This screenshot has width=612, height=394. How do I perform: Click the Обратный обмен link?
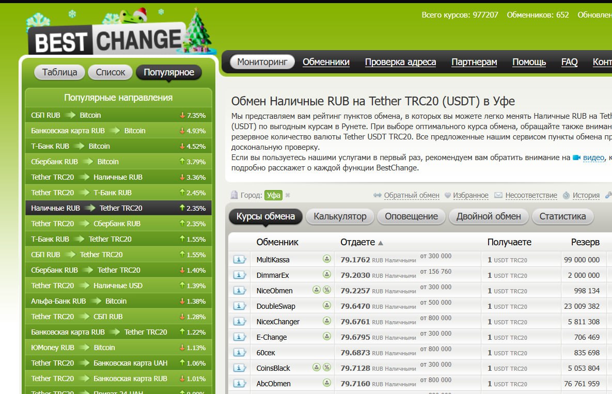tap(411, 195)
